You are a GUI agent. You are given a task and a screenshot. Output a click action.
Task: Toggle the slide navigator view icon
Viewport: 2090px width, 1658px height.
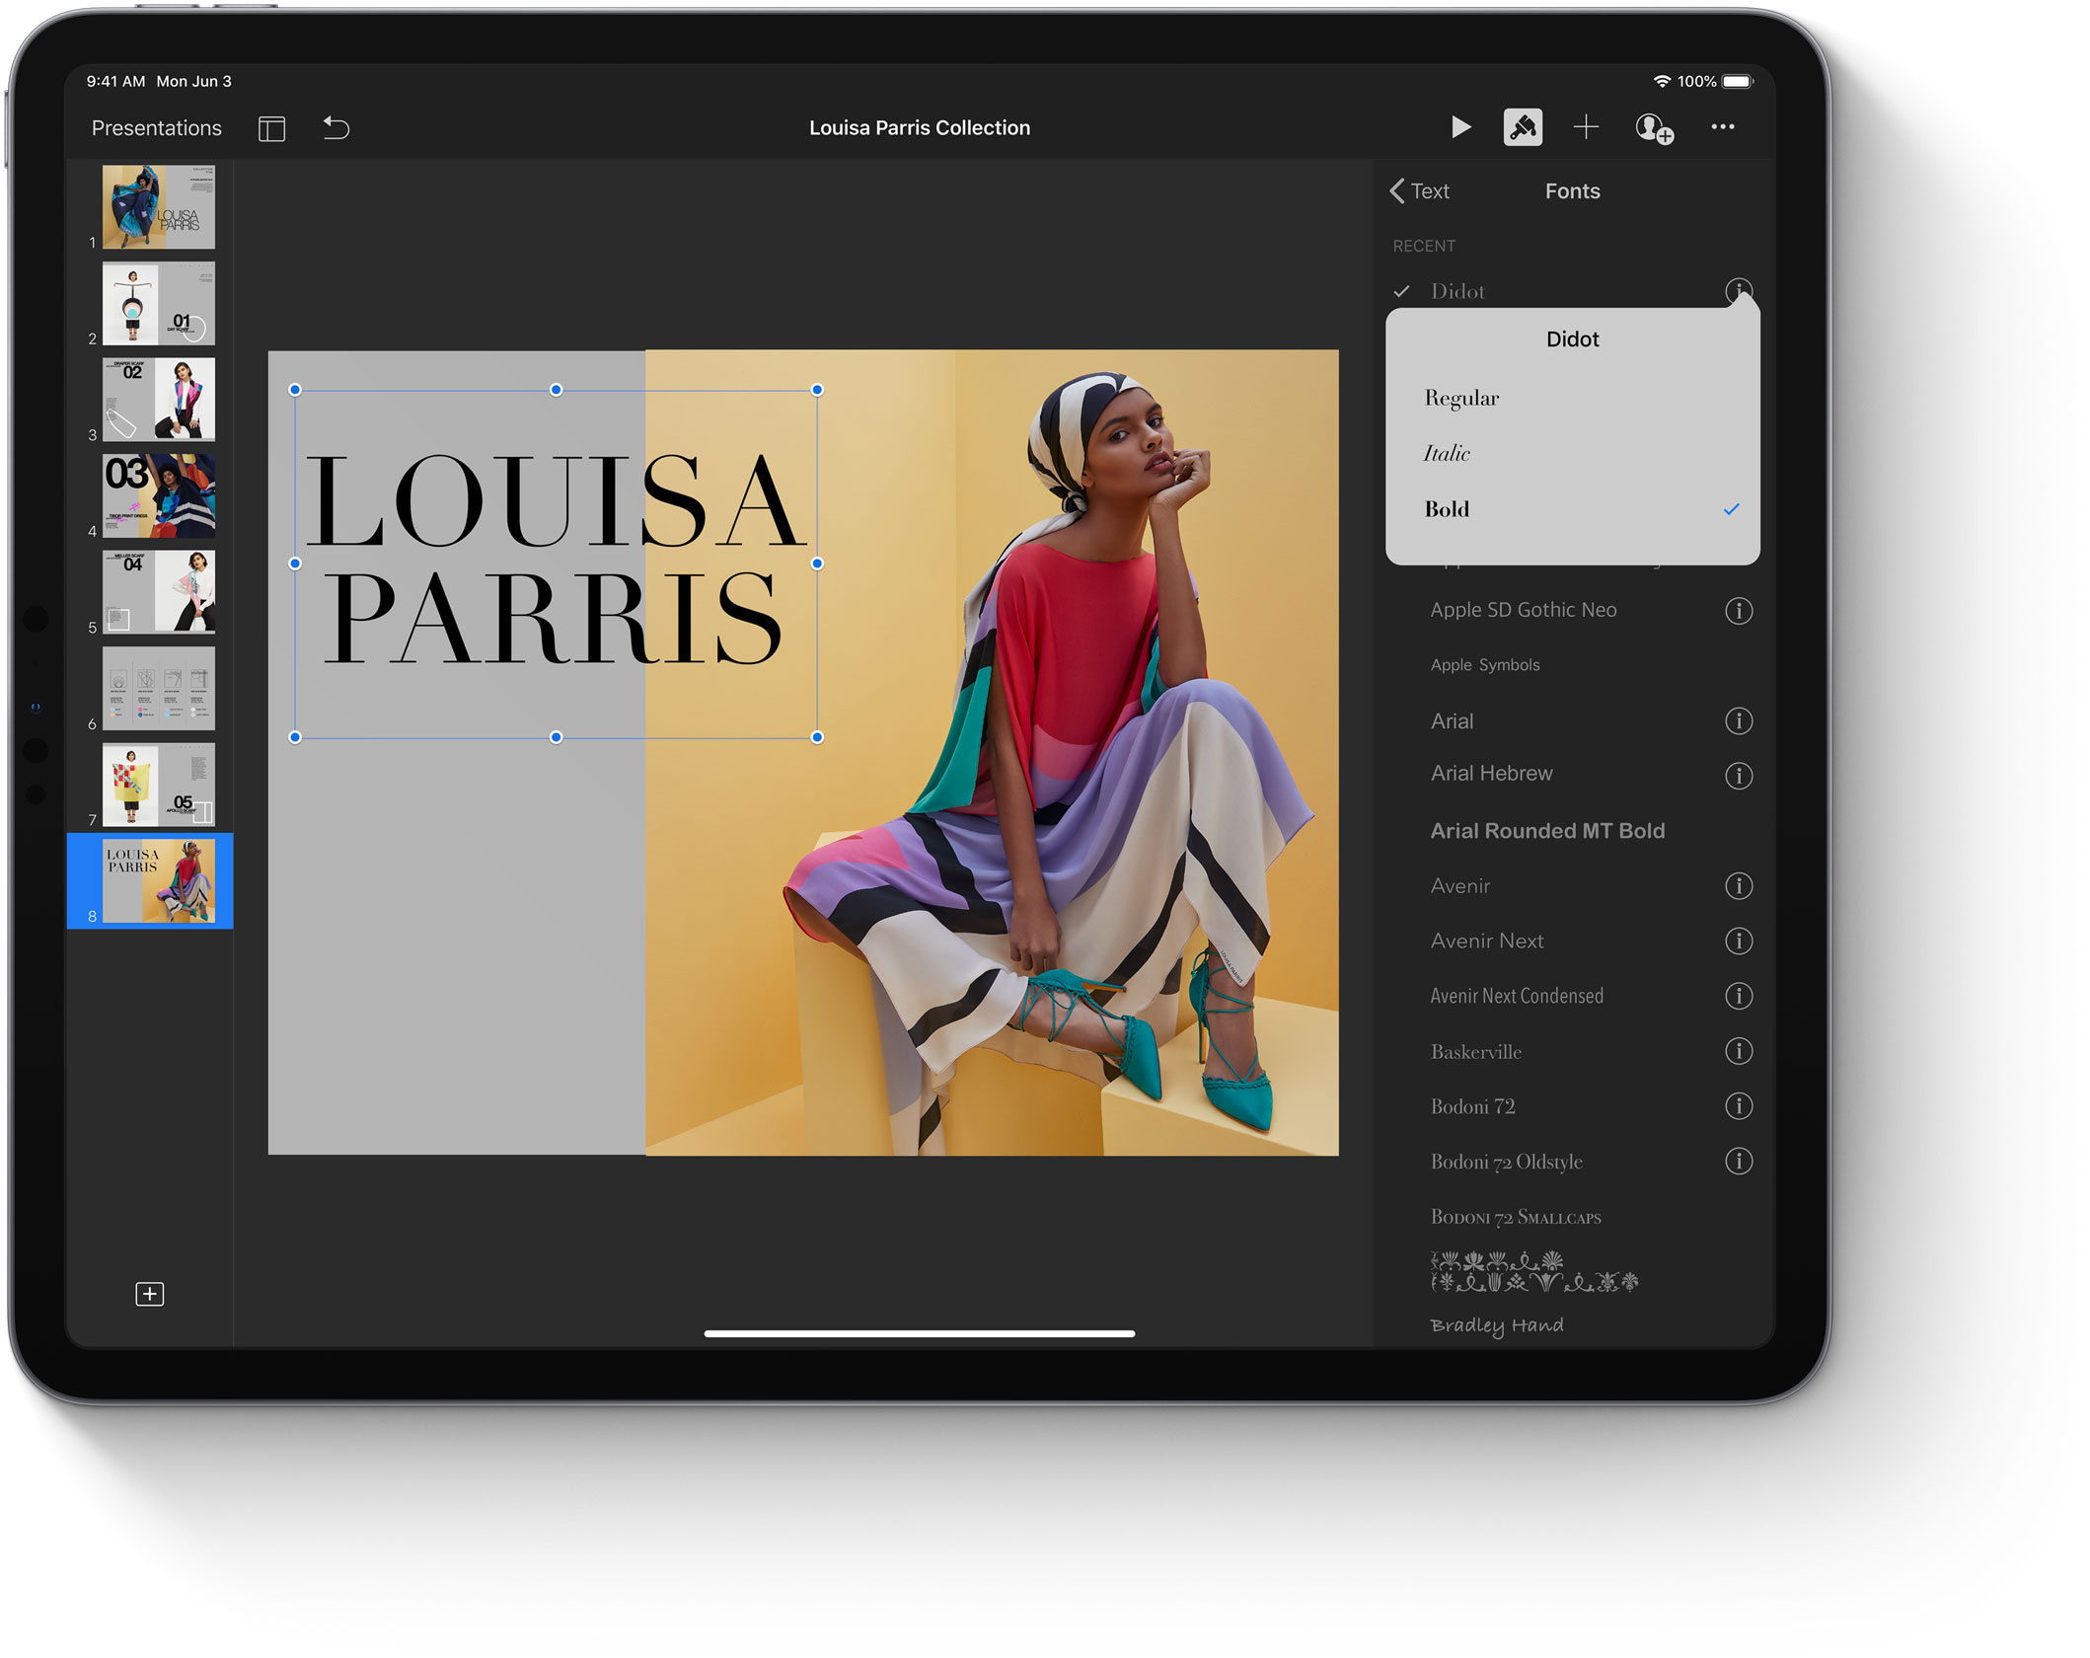click(x=271, y=128)
